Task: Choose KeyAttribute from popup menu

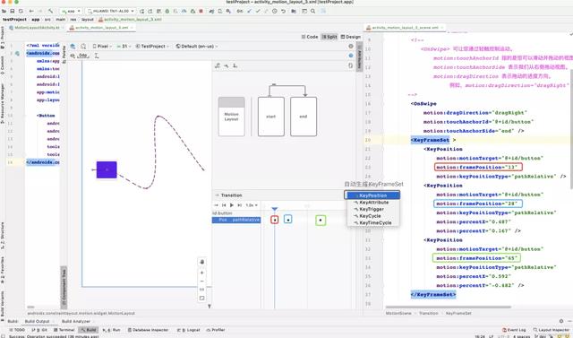Action: 372,203
